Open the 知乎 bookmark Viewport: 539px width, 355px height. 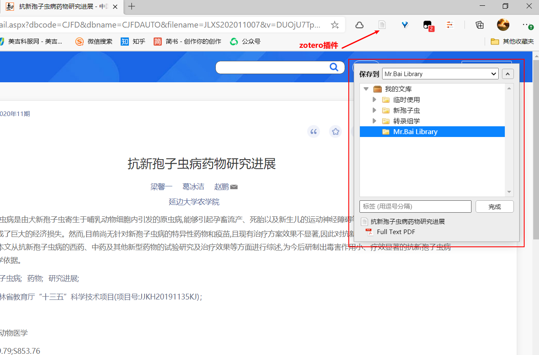click(x=133, y=42)
